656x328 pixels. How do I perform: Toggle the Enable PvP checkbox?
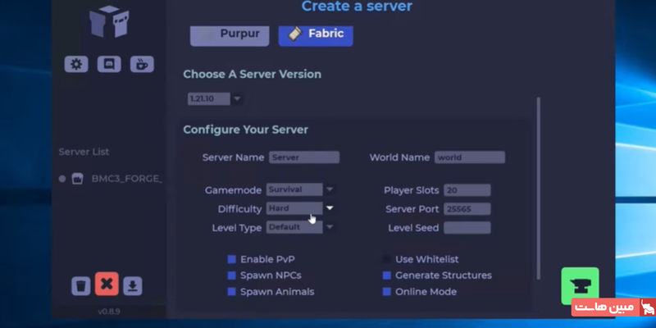coord(232,259)
